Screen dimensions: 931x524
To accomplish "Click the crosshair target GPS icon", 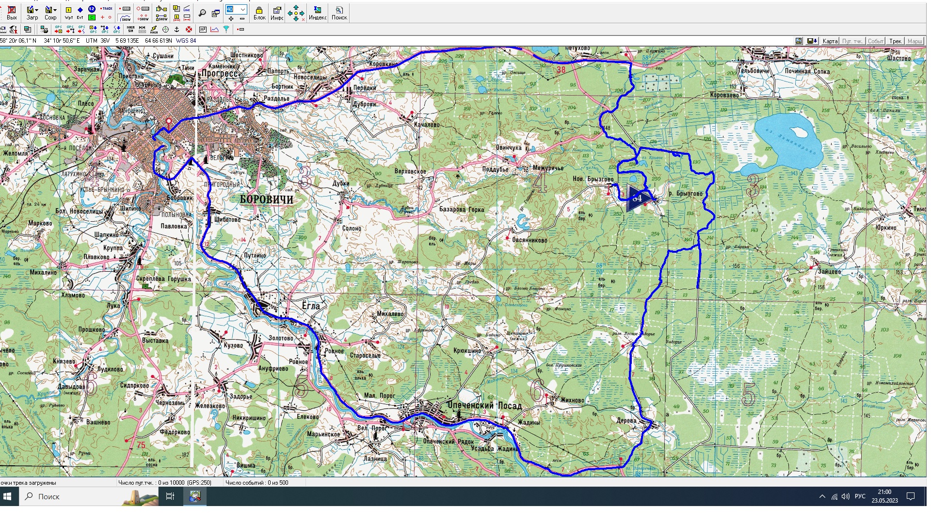I will 165,30.
